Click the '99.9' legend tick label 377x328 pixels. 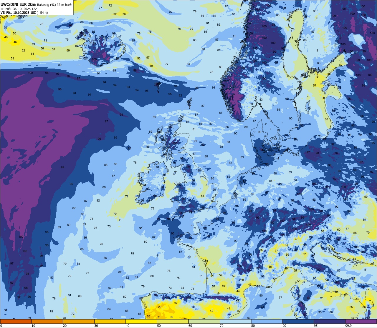pyautogui.click(x=348, y=326)
